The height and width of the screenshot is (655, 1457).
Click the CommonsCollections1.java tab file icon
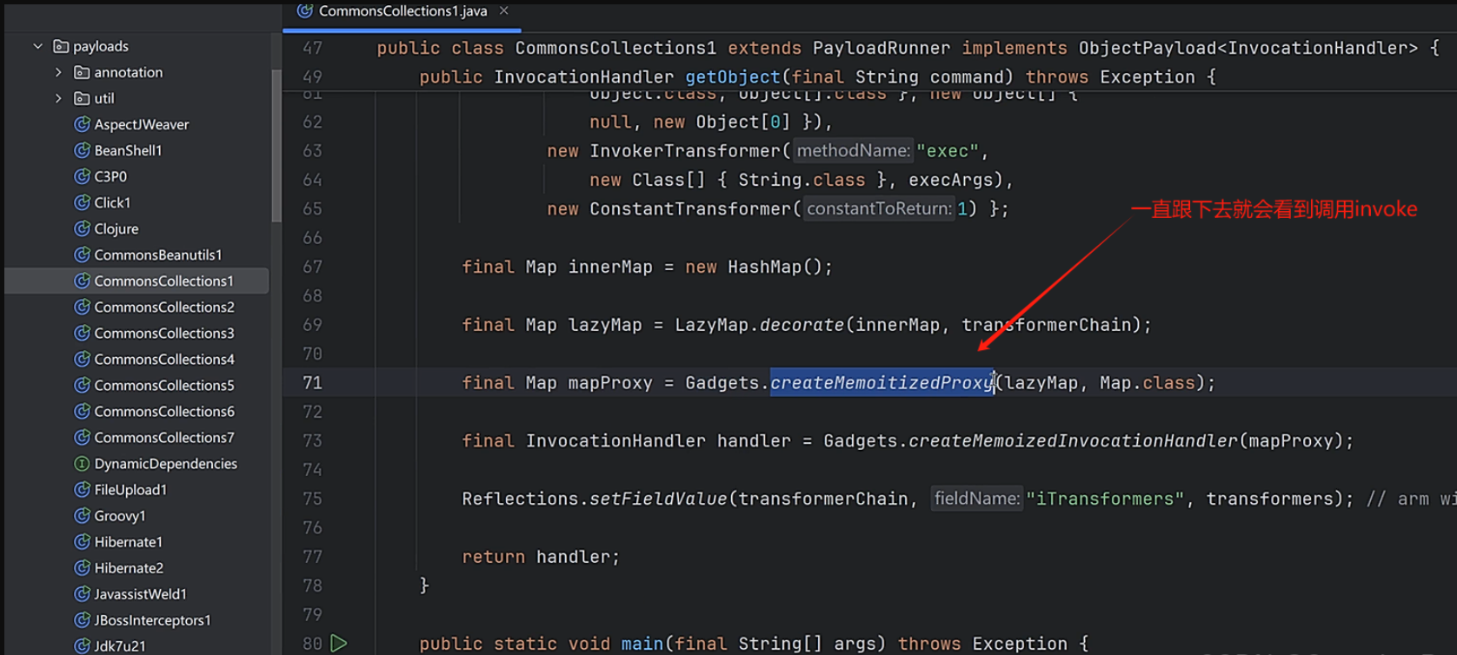[304, 10]
